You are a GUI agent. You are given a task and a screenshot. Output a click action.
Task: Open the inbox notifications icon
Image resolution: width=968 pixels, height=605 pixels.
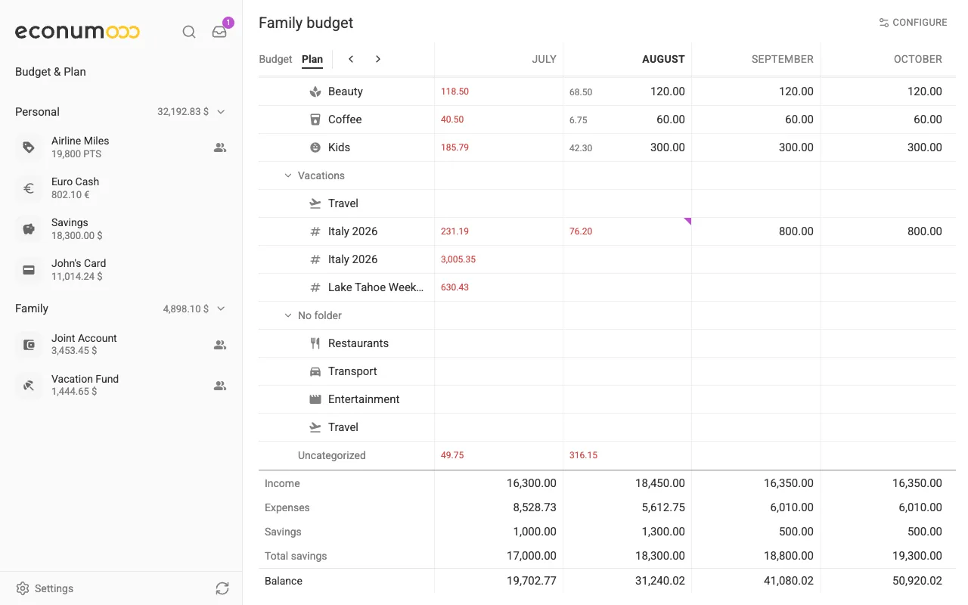(219, 32)
